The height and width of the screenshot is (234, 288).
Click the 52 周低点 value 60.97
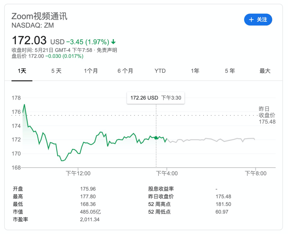(222, 212)
